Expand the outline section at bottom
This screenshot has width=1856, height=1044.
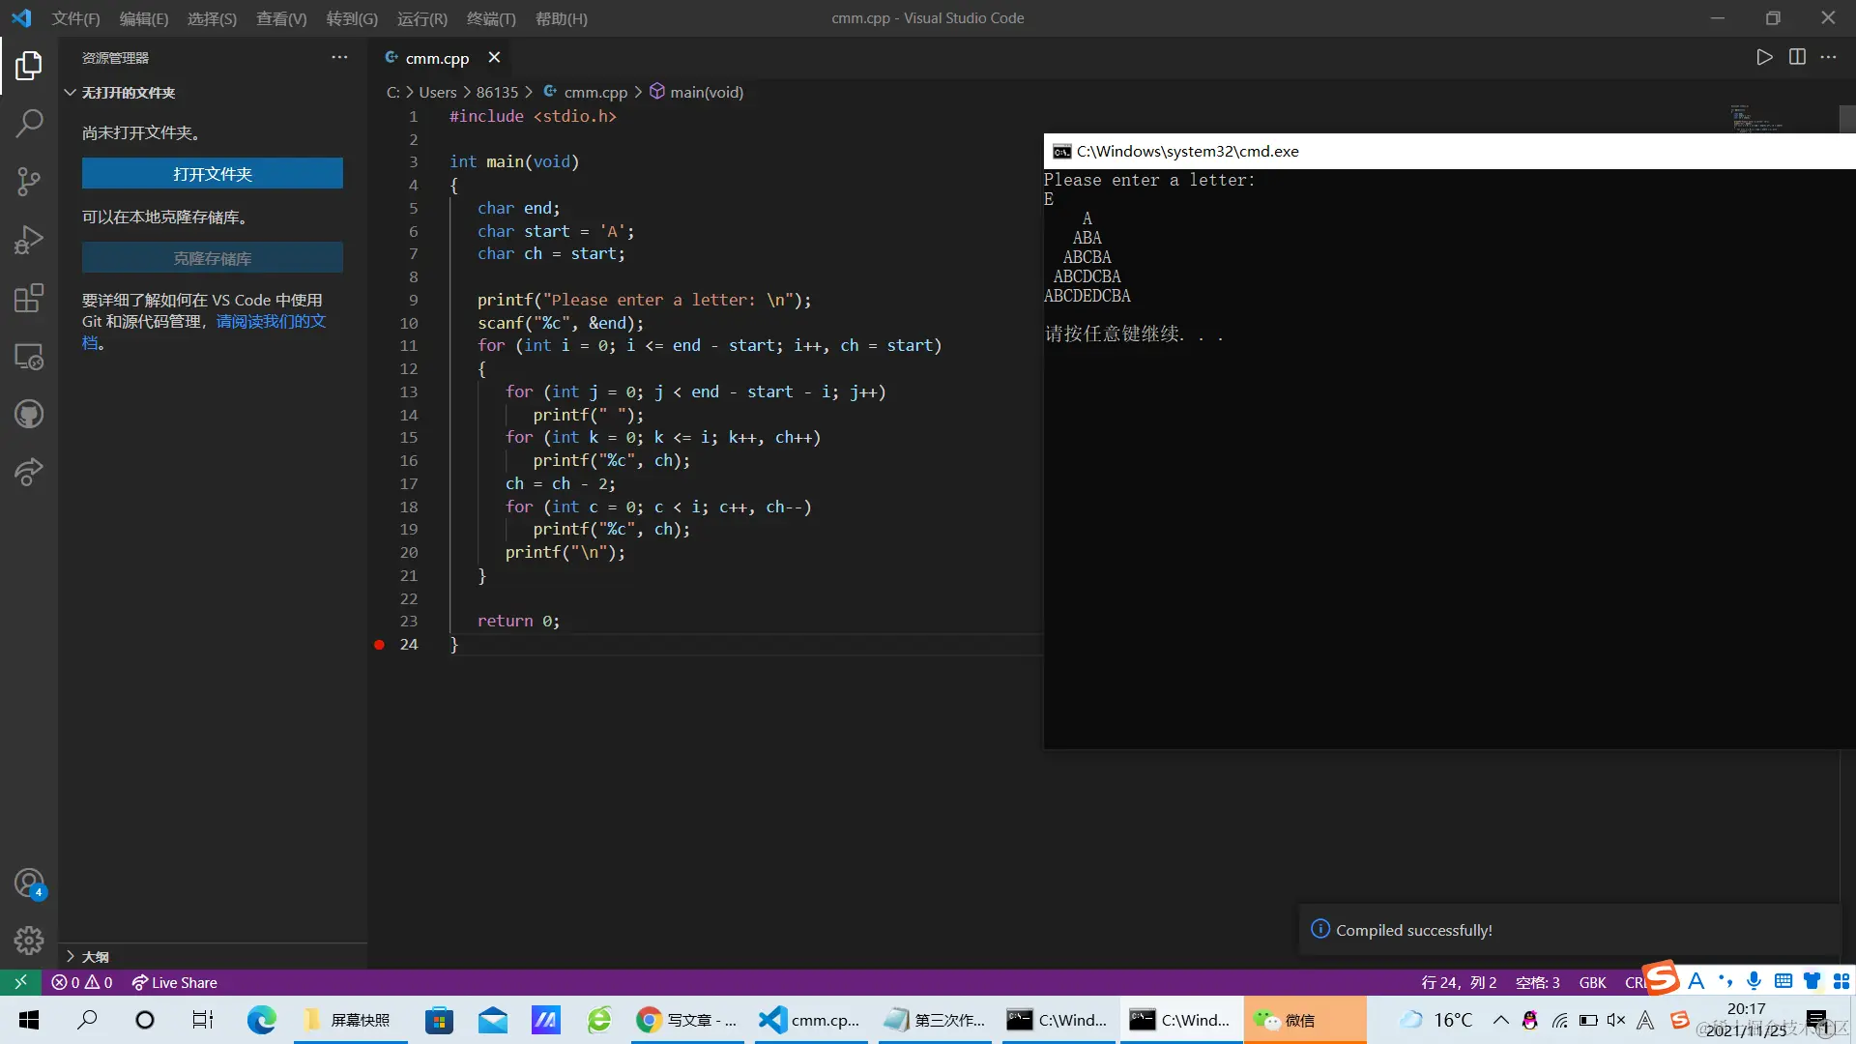point(95,956)
